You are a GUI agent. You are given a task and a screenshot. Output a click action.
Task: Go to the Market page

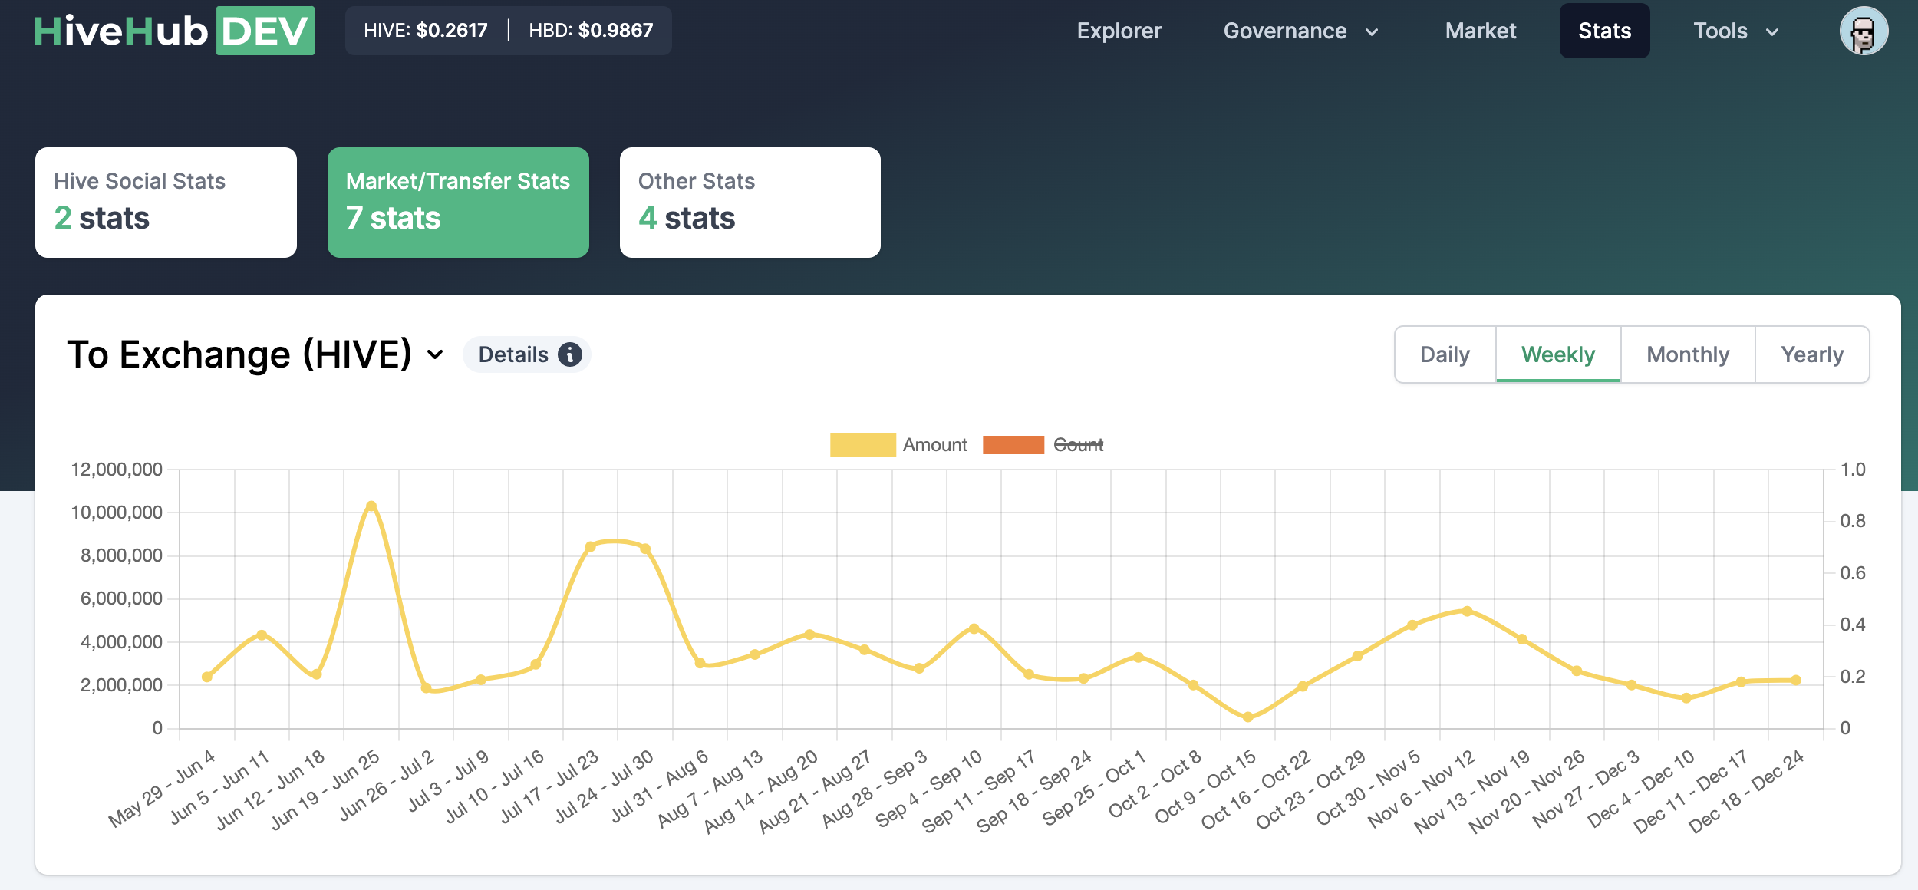(x=1481, y=31)
